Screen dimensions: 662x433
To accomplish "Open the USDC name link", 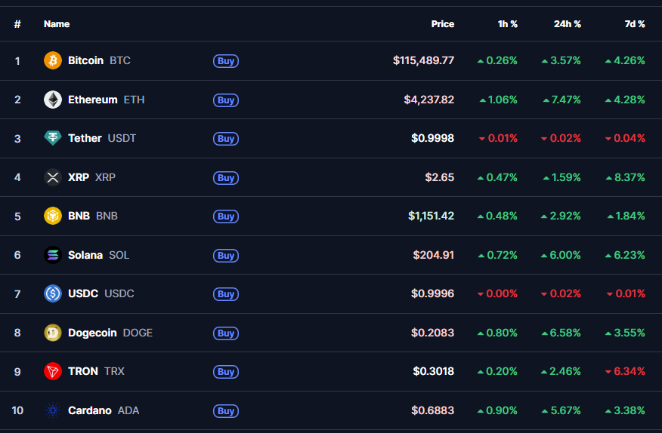I will (101, 293).
